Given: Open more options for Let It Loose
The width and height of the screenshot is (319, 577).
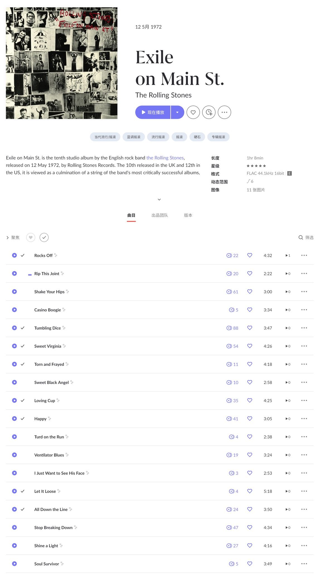Looking at the screenshot, I should tap(304, 491).
